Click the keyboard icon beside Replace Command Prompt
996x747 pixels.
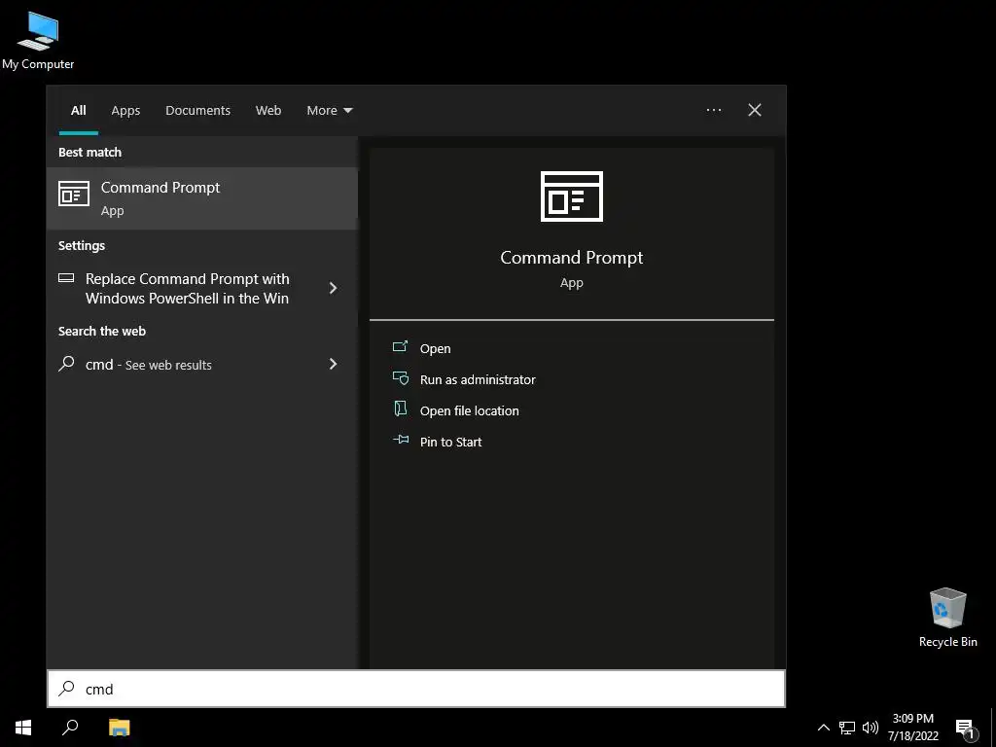tap(66, 277)
